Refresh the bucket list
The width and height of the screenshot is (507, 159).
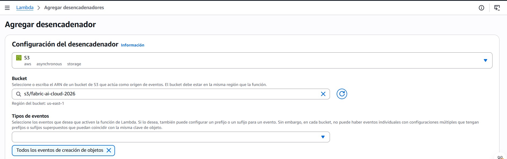click(x=342, y=94)
